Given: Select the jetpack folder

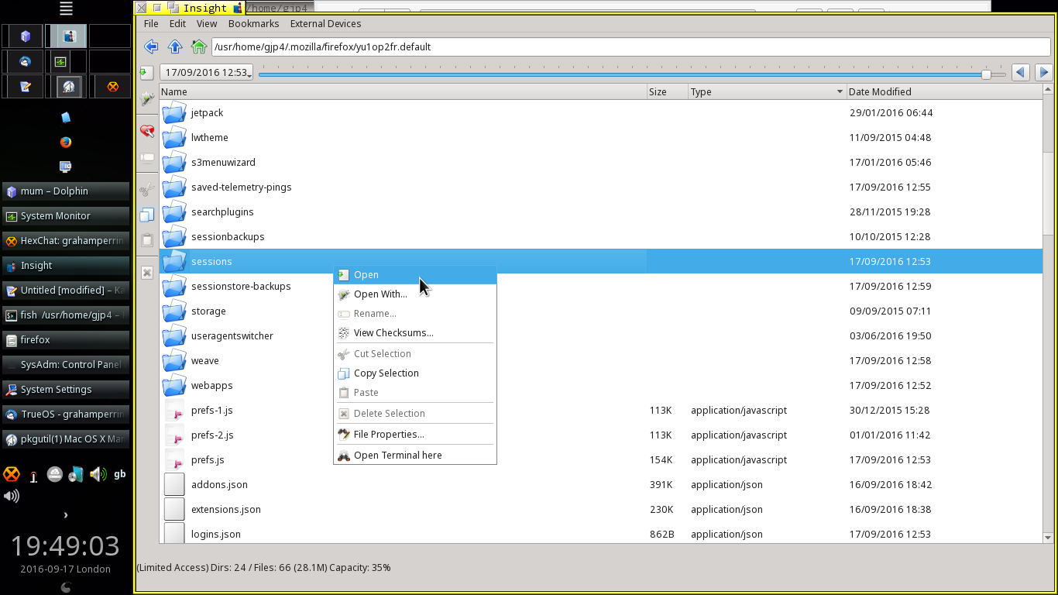Looking at the screenshot, I should pos(601,112).
